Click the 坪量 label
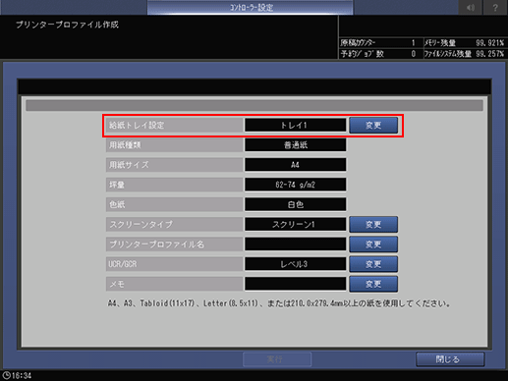Image resolution: width=508 pixels, height=381 pixels. point(175,185)
